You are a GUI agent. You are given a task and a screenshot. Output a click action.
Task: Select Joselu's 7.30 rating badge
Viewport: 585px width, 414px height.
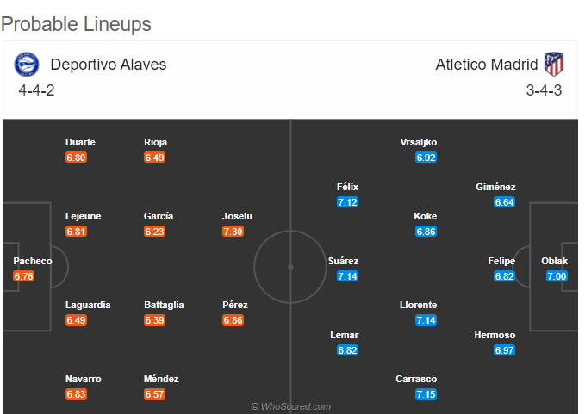(233, 232)
